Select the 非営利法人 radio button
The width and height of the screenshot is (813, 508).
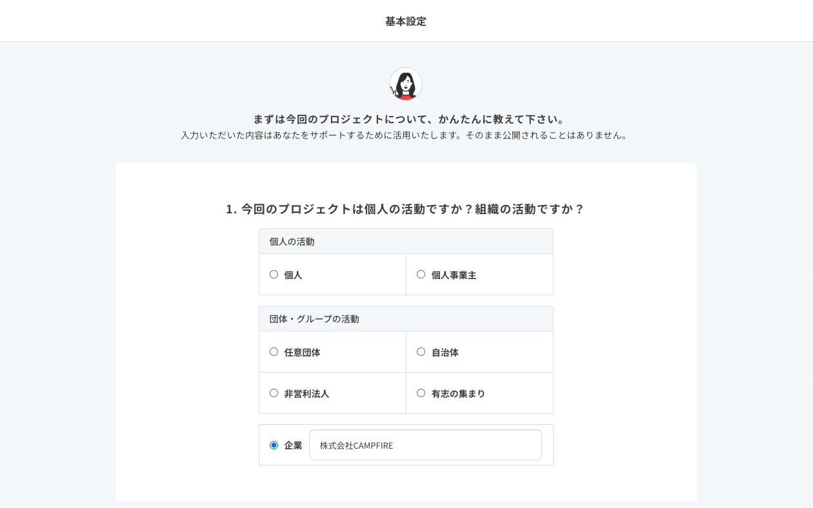coord(274,393)
